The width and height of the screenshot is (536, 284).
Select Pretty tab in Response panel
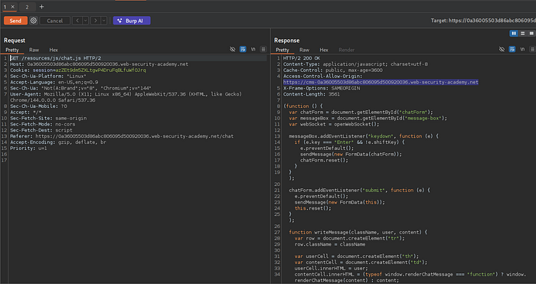283,50
